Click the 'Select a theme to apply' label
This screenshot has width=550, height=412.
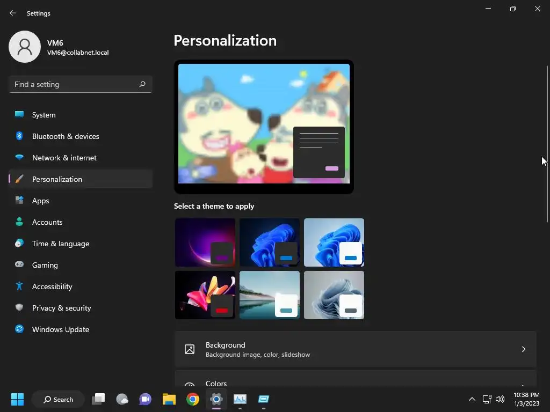(x=214, y=206)
